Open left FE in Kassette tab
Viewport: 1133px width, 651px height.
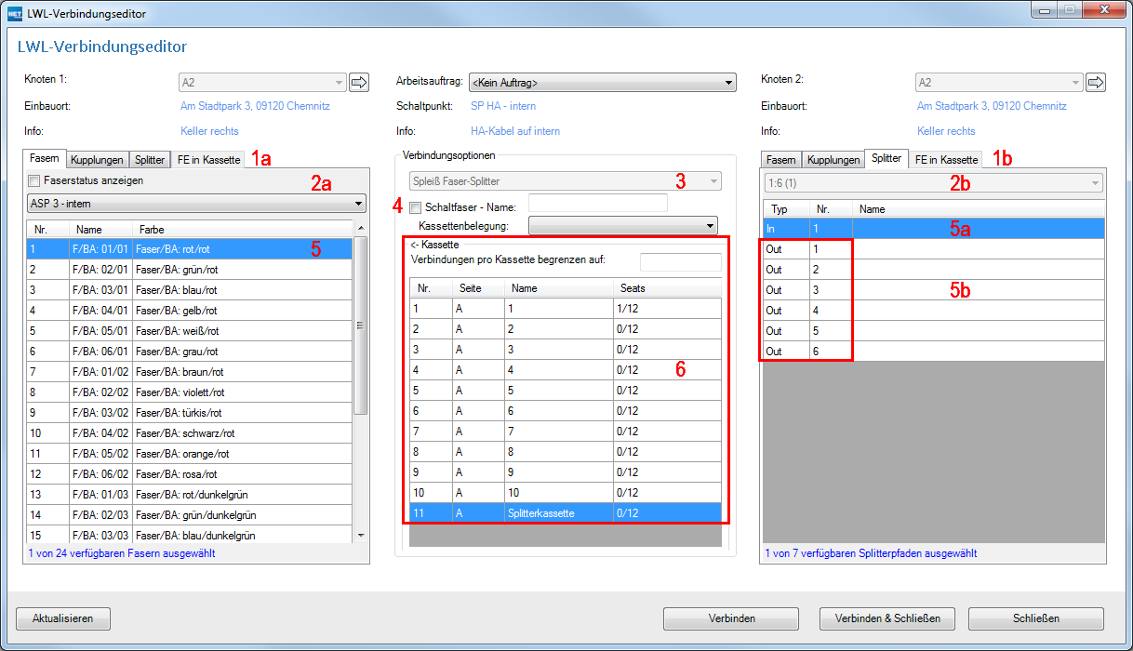(x=208, y=160)
